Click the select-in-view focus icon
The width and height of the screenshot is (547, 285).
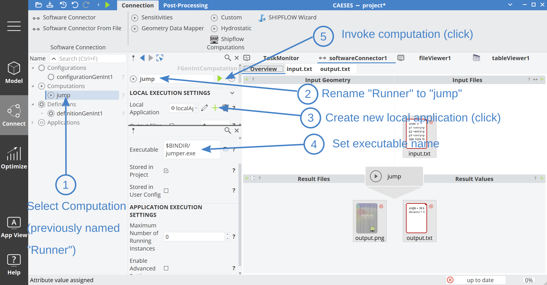[160, 58]
